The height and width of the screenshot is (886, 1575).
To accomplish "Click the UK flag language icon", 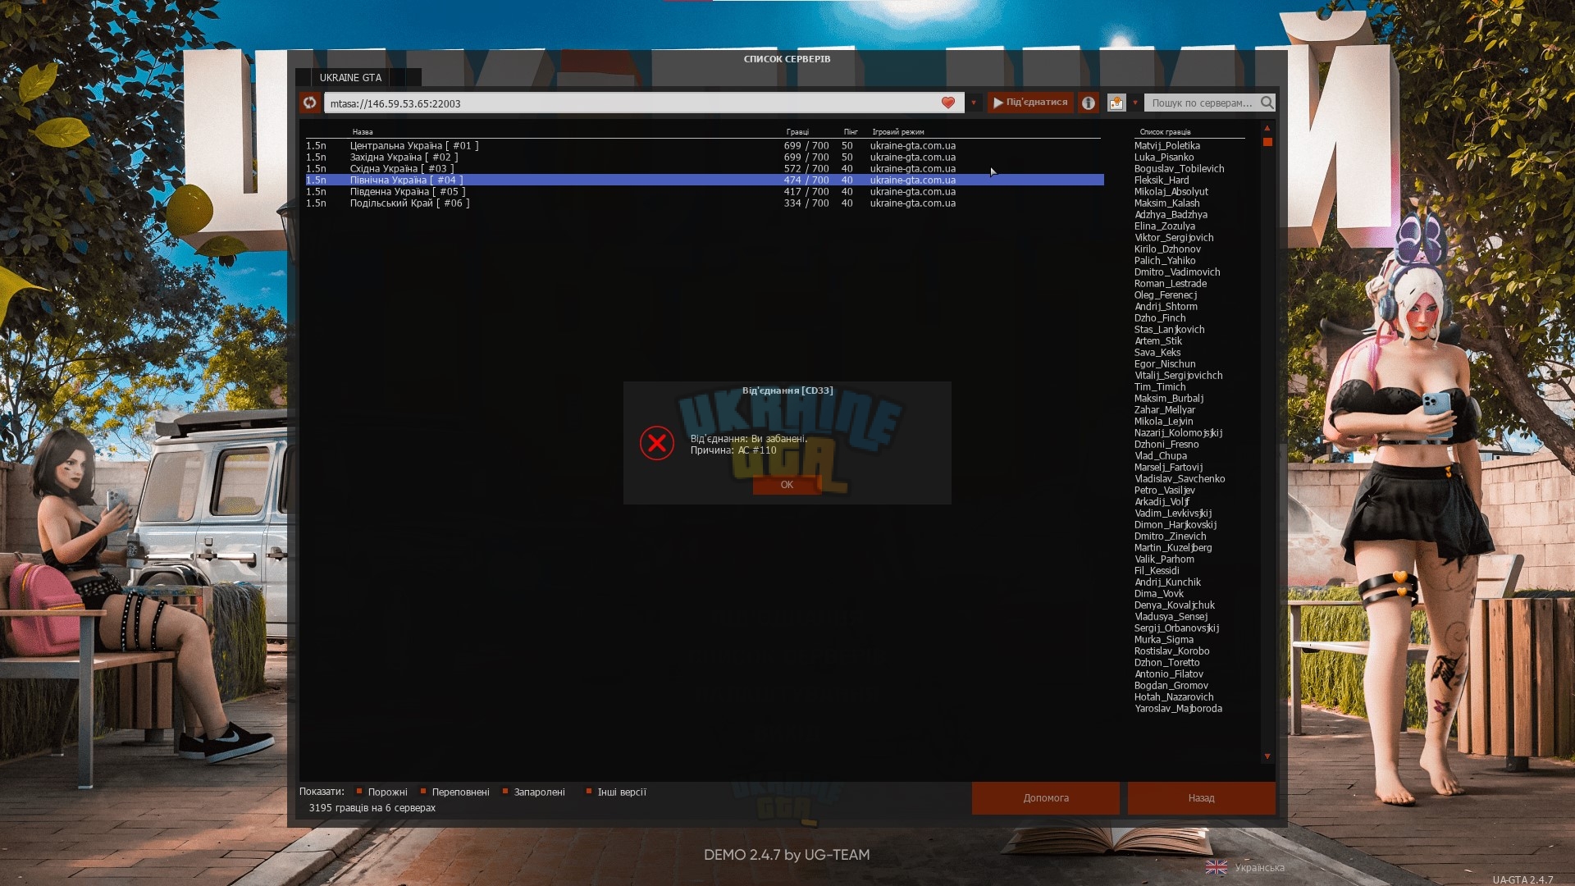I will pos(1217,867).
